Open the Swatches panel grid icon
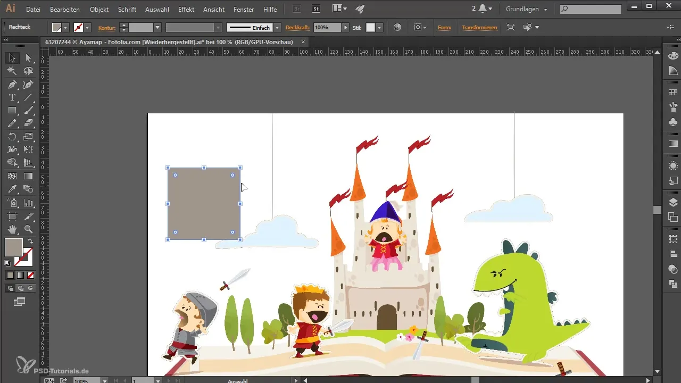The width and height of the screenshot is (681, 383). click(673, 93)
